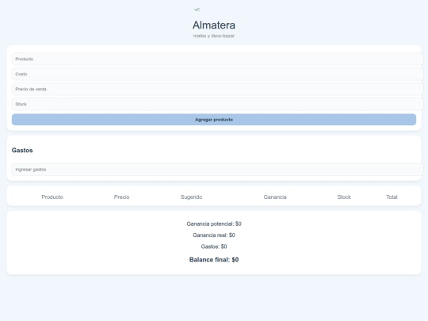Click the 'Balance final: $0' text
428x321 pixels.
pos(214,260)
